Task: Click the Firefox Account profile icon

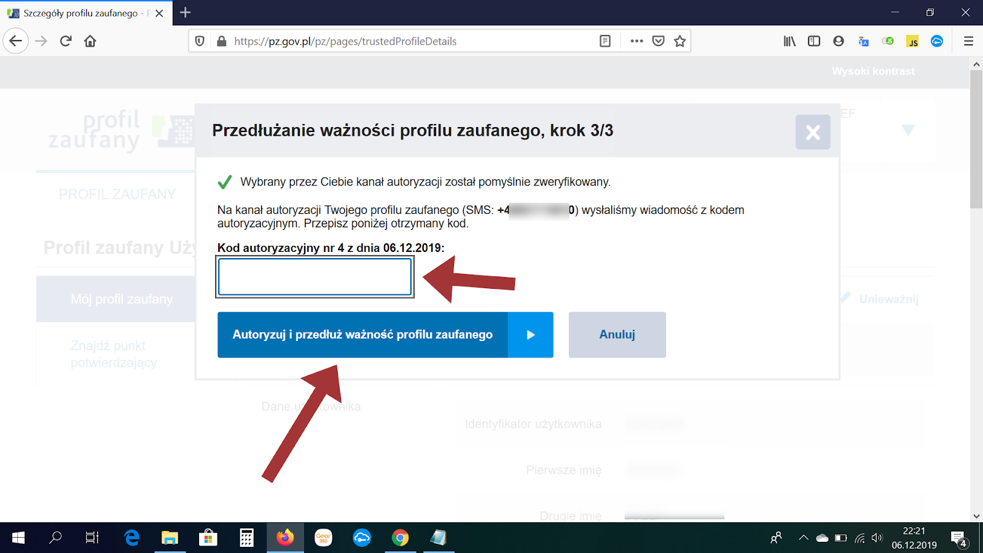Action: (839, 41)
